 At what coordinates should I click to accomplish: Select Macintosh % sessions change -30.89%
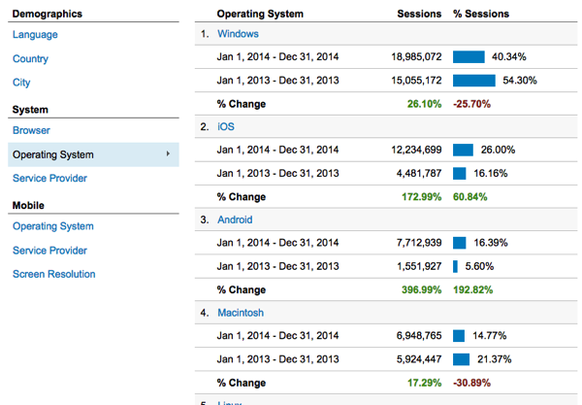point(471,383)
